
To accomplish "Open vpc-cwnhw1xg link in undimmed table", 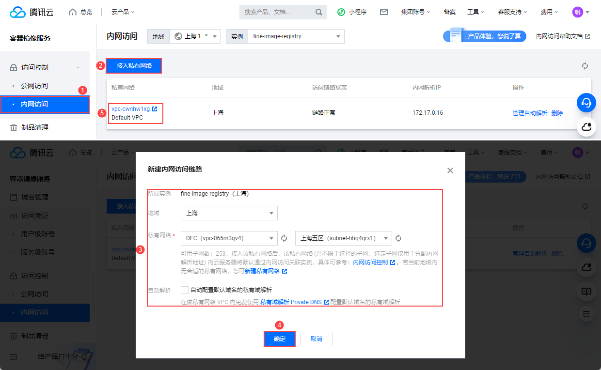I will [x=131, y=109].
